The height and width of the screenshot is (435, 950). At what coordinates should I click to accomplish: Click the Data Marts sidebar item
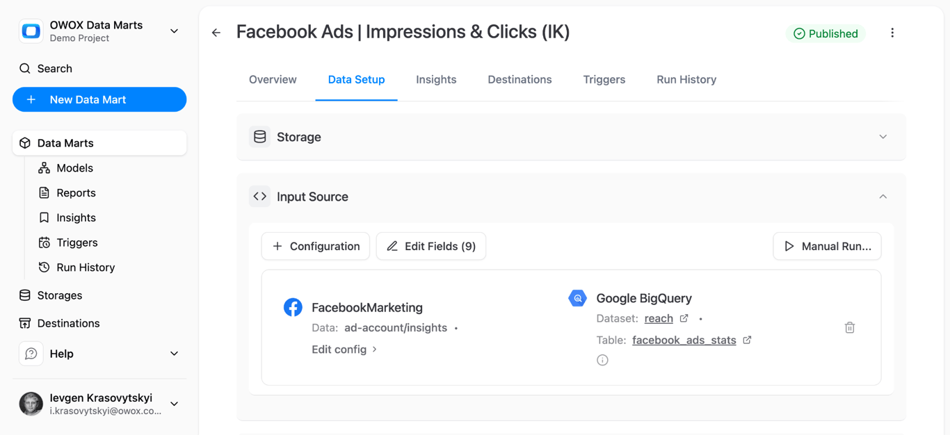coord(99,143)
